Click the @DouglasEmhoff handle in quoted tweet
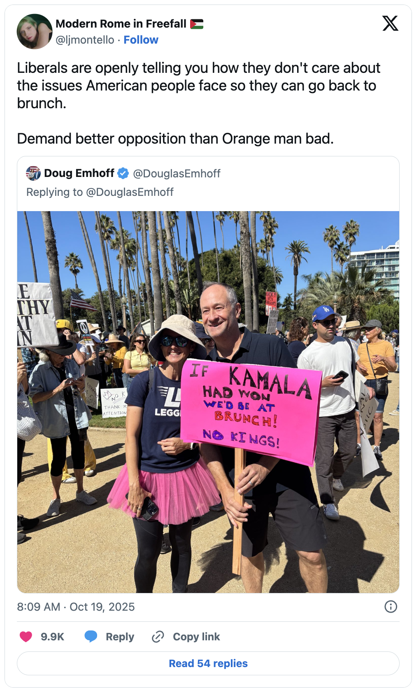414x693 pixels. [177, 174]
